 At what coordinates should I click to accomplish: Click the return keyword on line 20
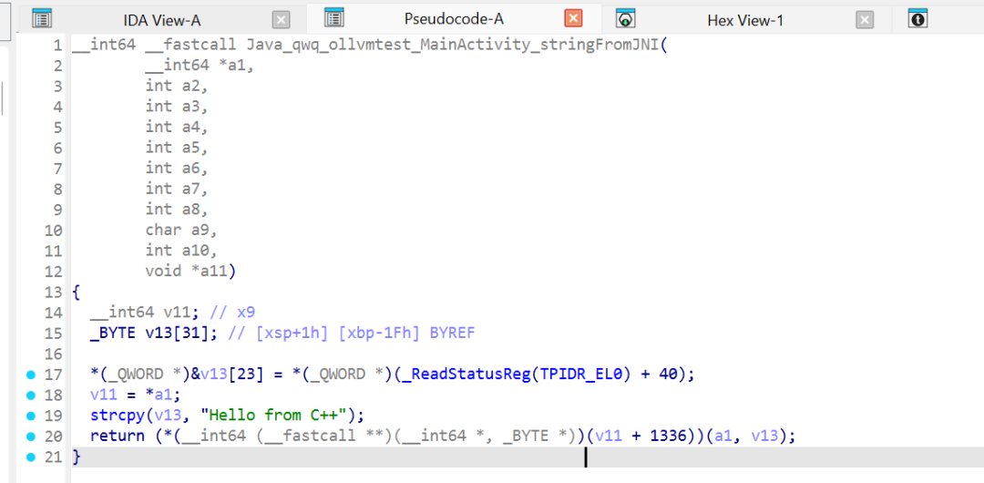[x=118, y=436]
